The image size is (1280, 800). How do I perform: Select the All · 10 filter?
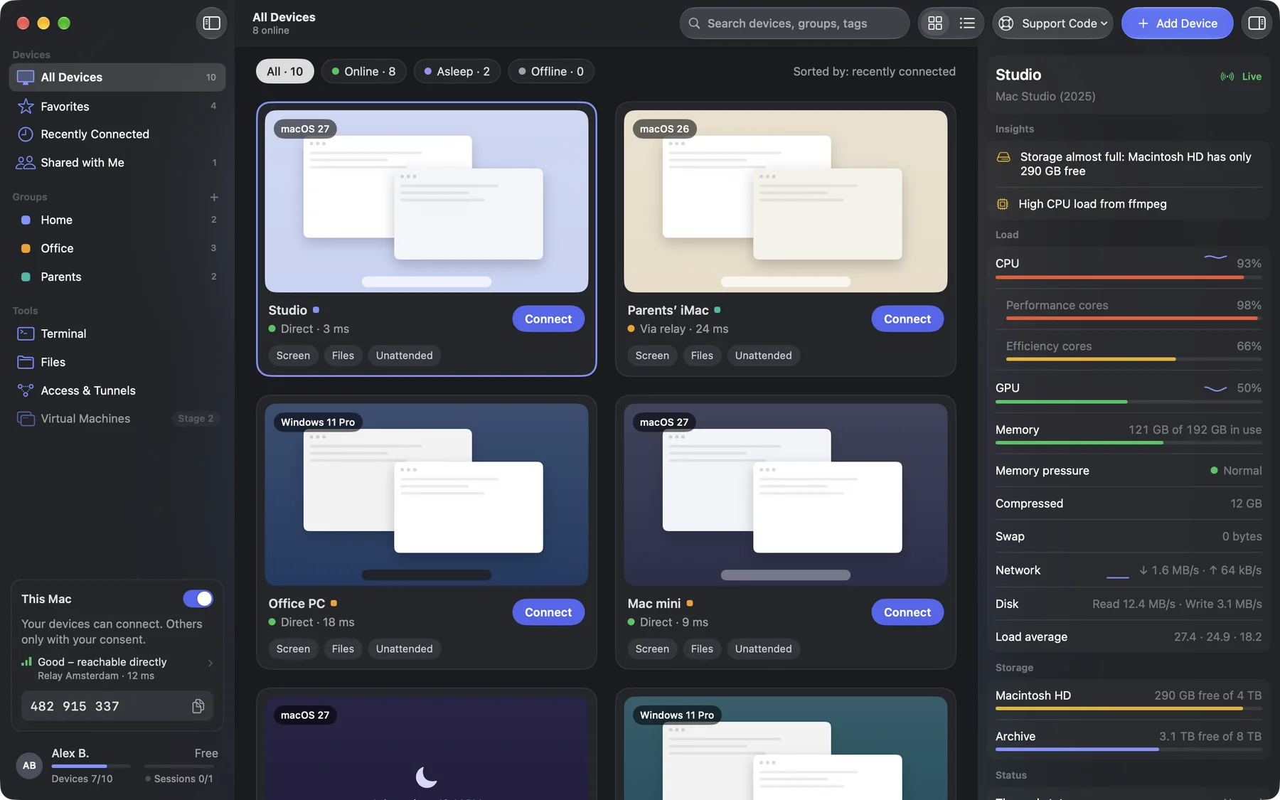[x=284, y=71]
